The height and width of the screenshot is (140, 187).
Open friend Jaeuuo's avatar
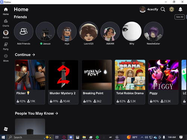(45, 31)
